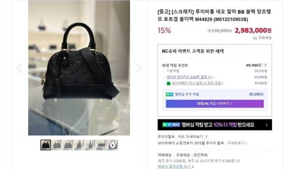Open the 배송비 절약상품 보기 link

(x=174, y=166)
